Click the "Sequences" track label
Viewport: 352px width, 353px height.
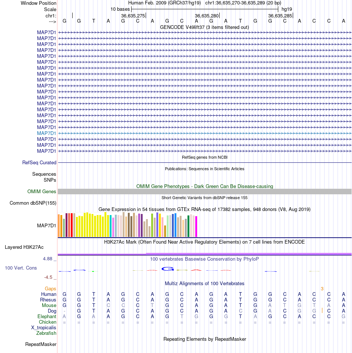[44, 174]
